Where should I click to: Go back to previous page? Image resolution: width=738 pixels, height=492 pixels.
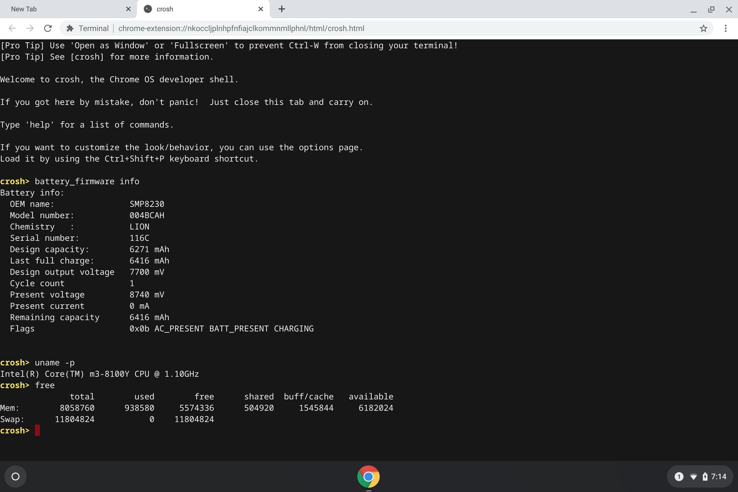(x=12, y=28)
